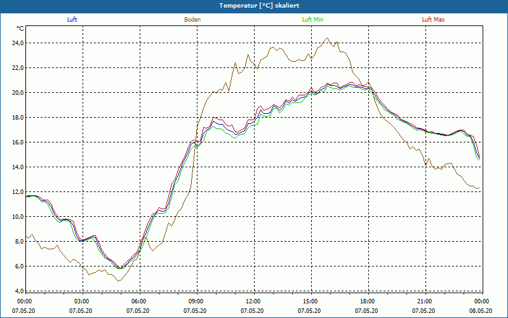Click the 15:00 time axis label

coord(311,301)
